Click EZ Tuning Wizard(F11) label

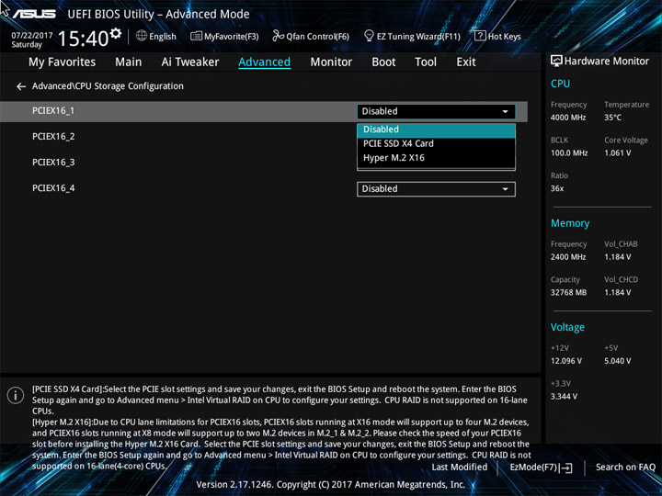point(418,37)
